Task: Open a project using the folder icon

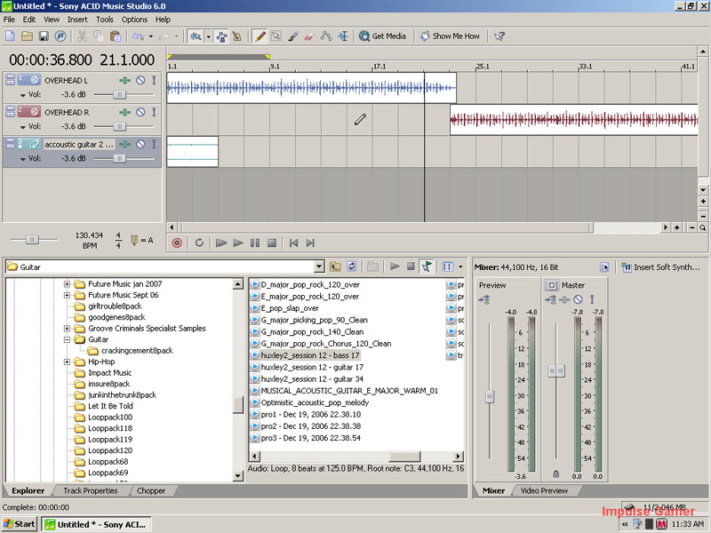Action: tap(27, 36)
